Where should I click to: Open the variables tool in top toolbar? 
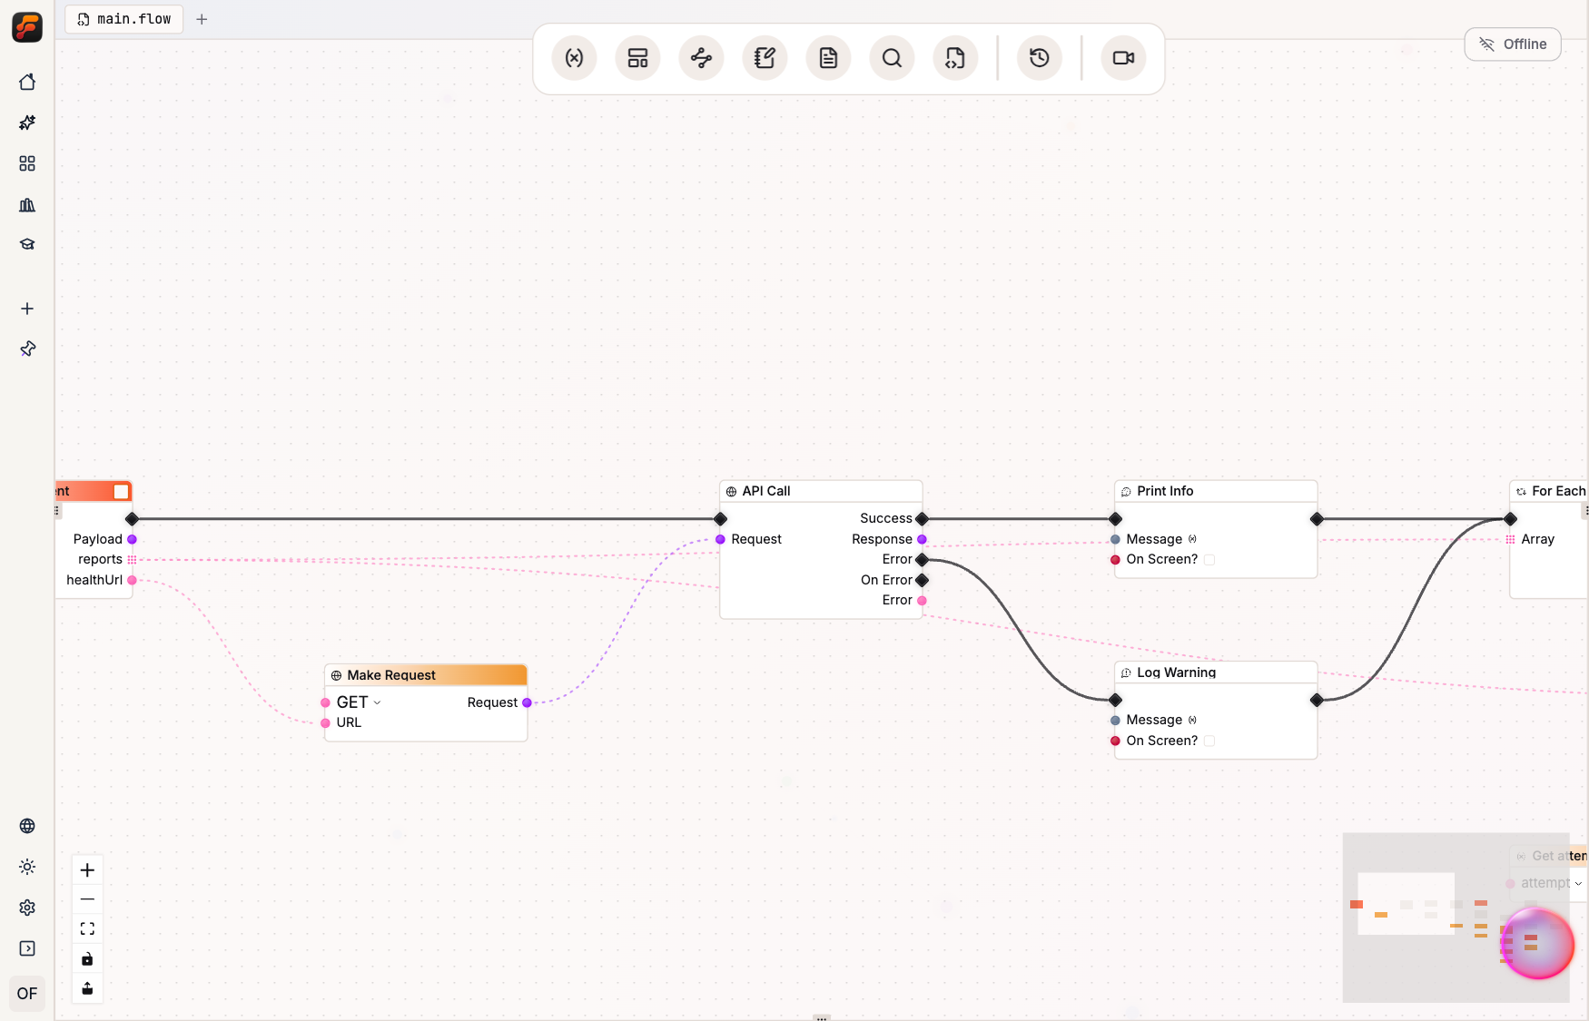[x=574, y=58]
